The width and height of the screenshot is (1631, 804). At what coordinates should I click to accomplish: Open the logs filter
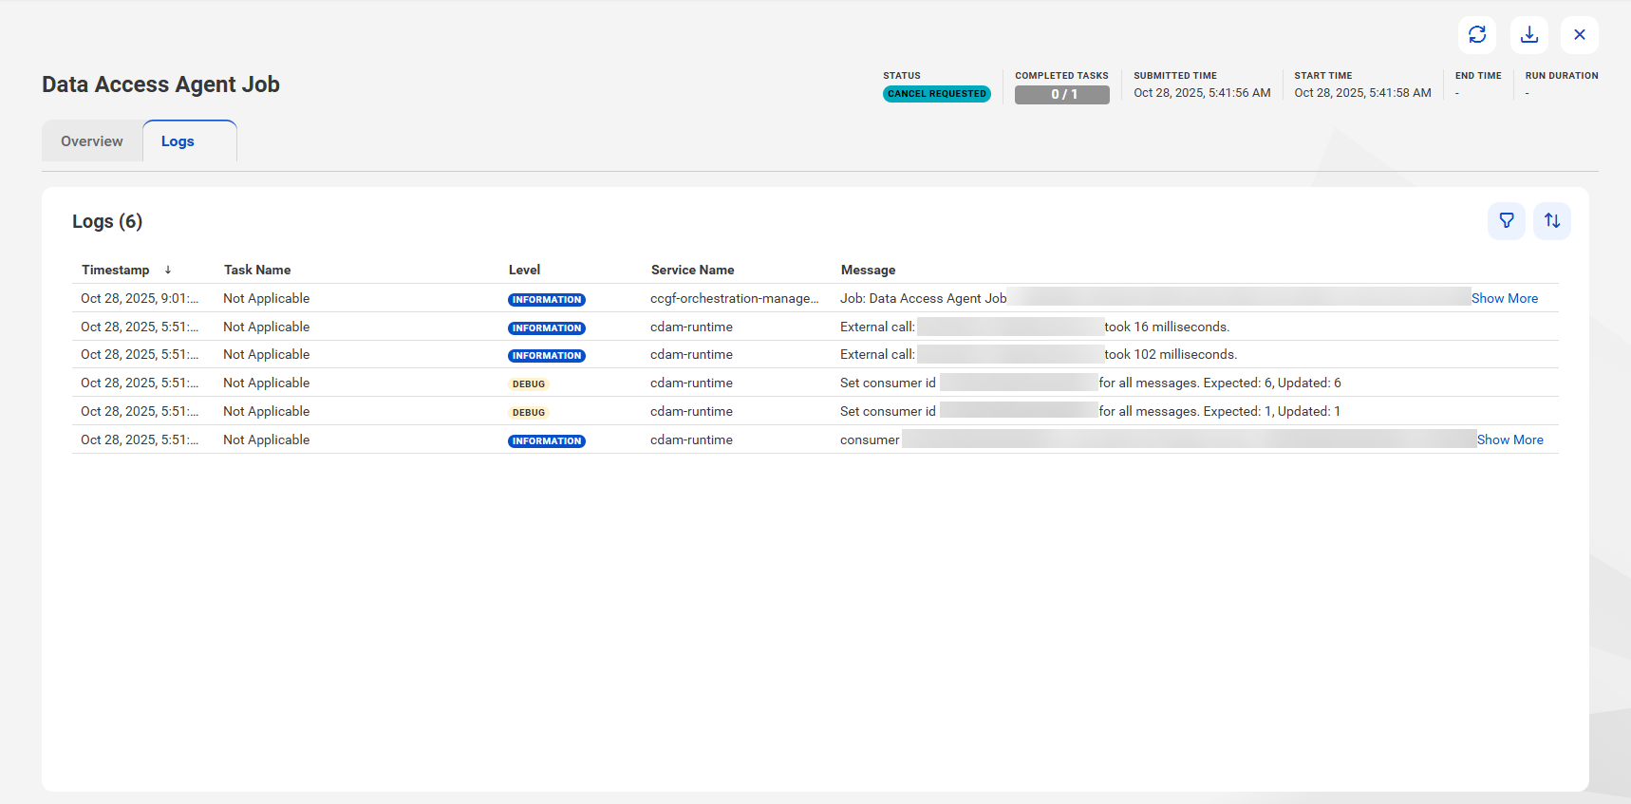tap(1507, 221)
